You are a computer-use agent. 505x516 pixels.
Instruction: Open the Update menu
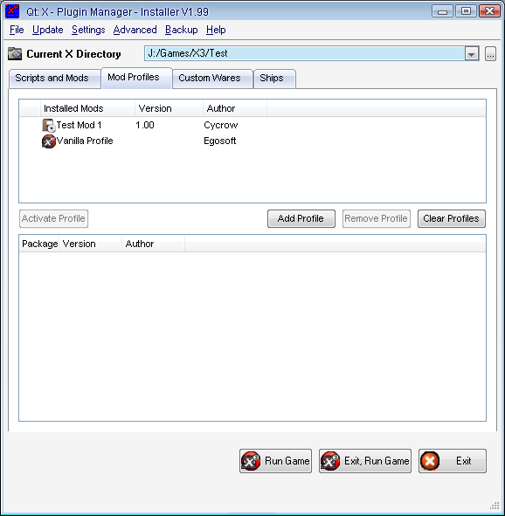[x=48, y=30]
